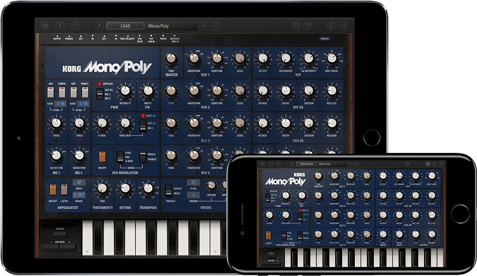Tap the save preset icon on iPad
Viewport: 477px width, 276px height.
[x=331, y=26]
